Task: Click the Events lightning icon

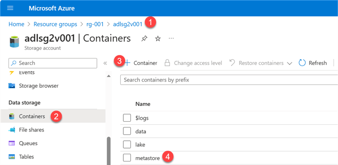Action: pos(12,73)
